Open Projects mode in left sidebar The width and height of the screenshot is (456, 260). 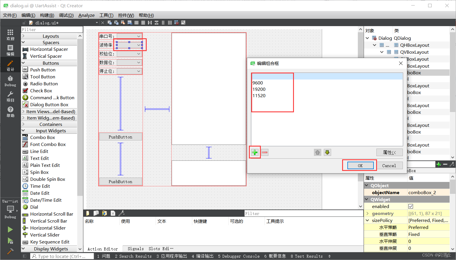(10, 96)
